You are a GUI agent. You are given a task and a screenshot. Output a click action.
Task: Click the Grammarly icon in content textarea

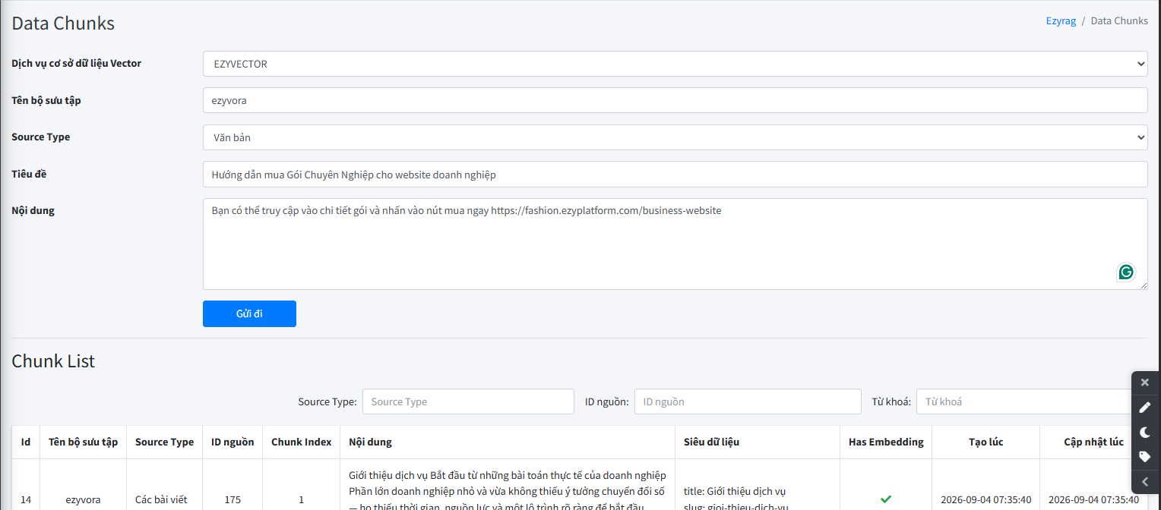point(1126,272)
